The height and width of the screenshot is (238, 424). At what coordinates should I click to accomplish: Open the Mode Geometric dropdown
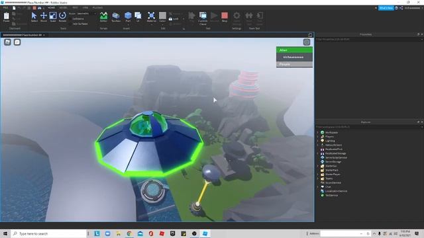tap(86, 13)
